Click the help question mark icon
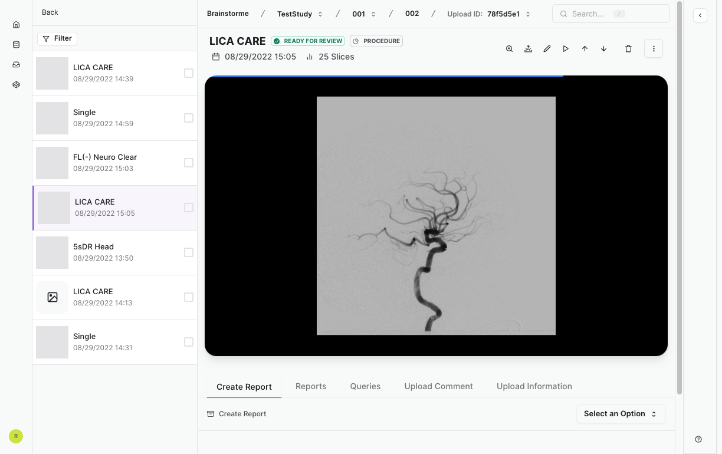 (698, 439)
